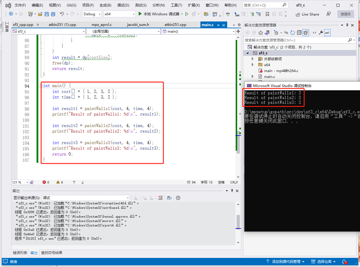
Task: Expand the x64 folder node
Action: click(252, 65)
